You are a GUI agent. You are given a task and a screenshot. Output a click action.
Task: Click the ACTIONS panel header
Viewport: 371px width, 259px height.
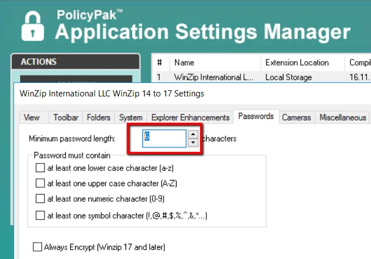click(x=76, y=62)
